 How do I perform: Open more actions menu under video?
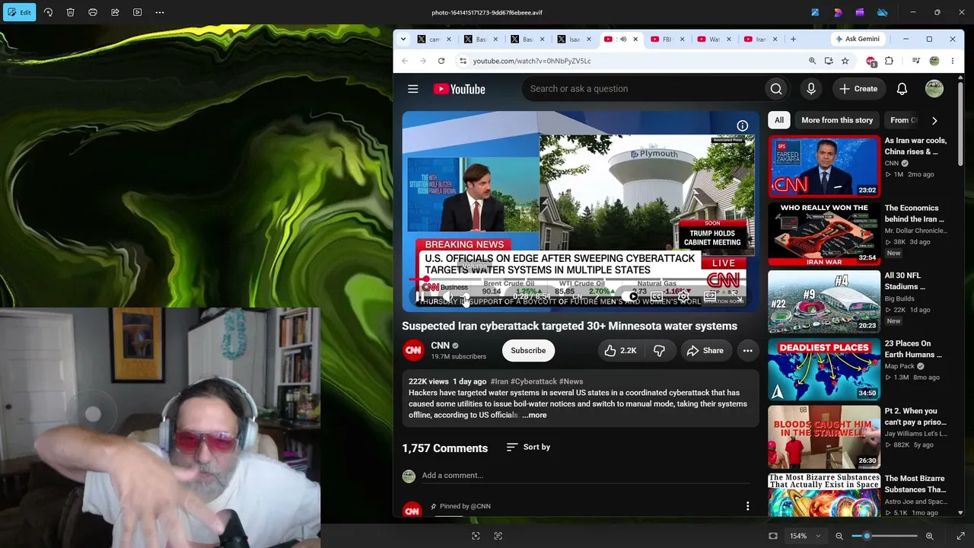click(x=748, y=350)
